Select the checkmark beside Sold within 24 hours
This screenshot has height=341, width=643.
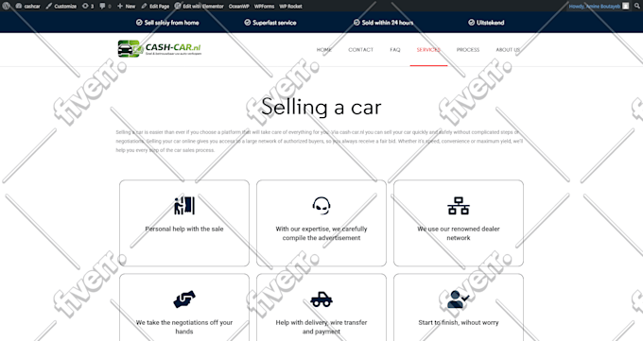356,23
